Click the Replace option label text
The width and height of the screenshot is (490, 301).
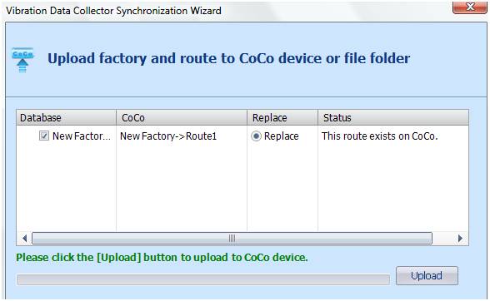coord(282,136)
